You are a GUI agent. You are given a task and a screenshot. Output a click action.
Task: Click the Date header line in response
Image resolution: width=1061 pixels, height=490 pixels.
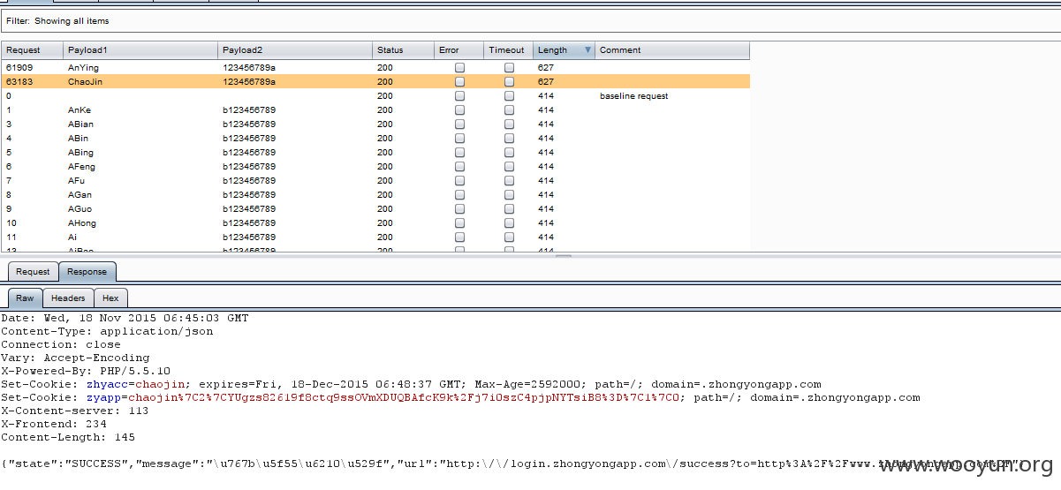[x=125, y=318]
